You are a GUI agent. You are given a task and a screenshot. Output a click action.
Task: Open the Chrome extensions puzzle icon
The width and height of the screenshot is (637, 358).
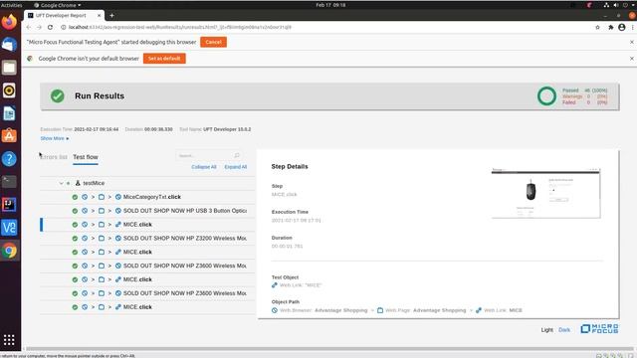610,27
